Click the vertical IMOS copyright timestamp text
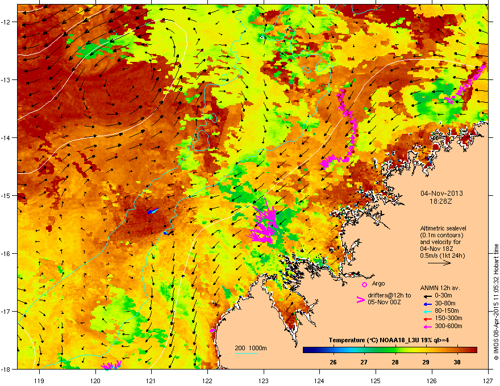This screenshot has height=386, width=500. click(x=496, y=302)
